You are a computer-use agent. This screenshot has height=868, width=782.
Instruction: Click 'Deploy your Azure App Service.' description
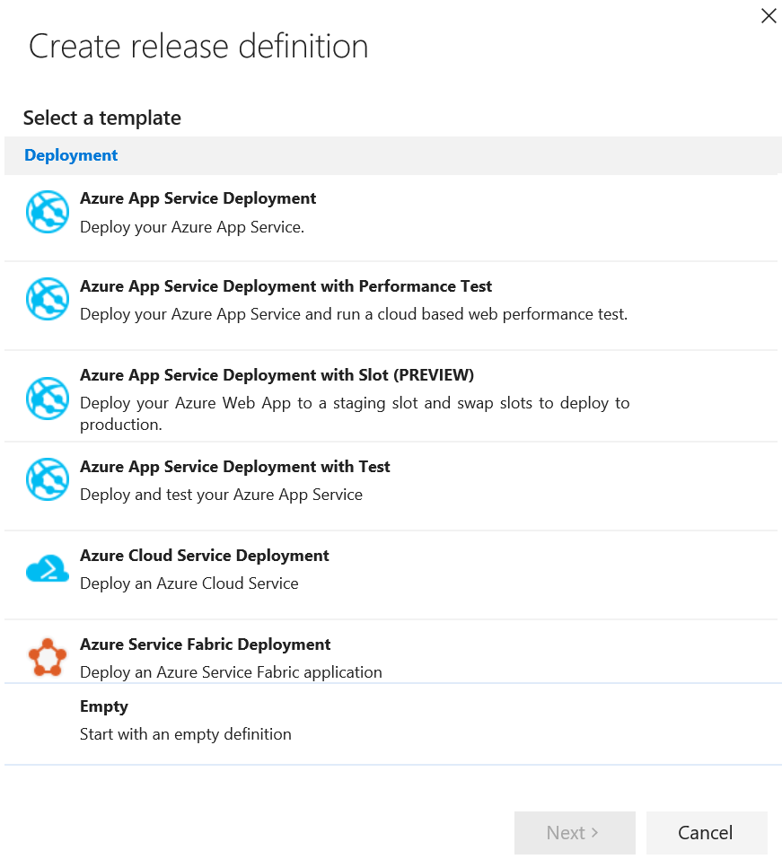pyautogui.click(x=192, y=227)
